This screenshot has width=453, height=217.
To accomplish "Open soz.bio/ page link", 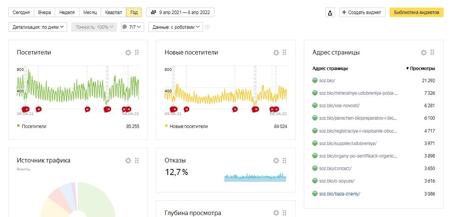I will [327, 81].
